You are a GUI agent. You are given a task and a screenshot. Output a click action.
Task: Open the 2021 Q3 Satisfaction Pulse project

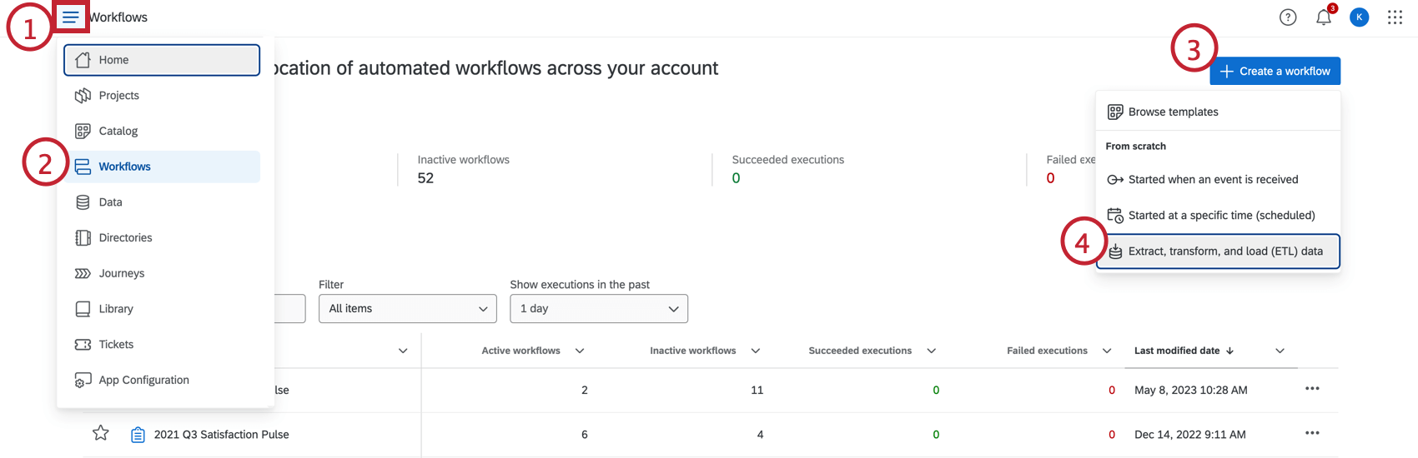[221, 435]
